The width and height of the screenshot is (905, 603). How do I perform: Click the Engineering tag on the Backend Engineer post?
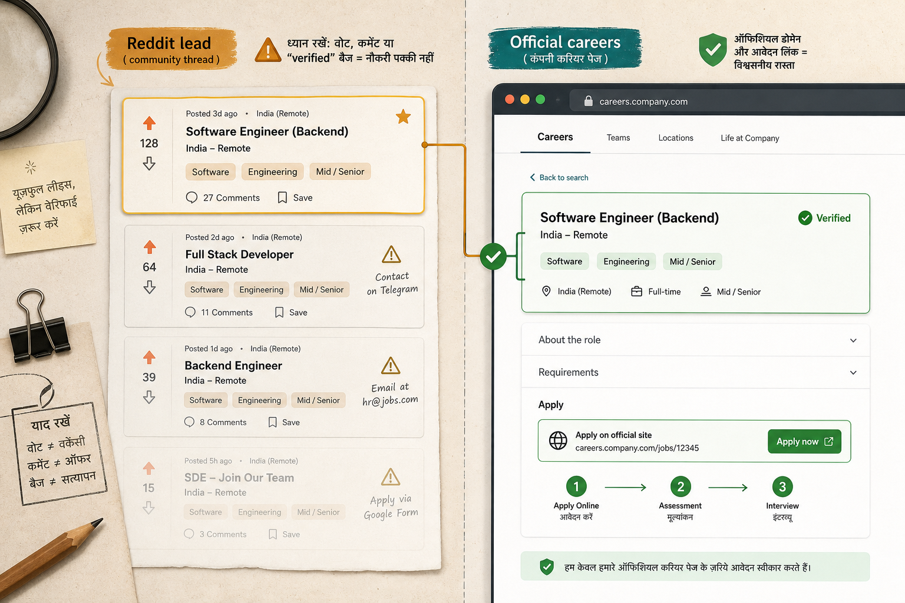click(x=259, y=400)
